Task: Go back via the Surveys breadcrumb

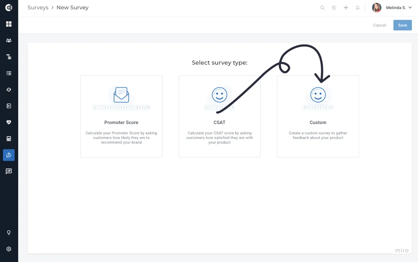Action: pyautogui.click(x=38, y=8)
